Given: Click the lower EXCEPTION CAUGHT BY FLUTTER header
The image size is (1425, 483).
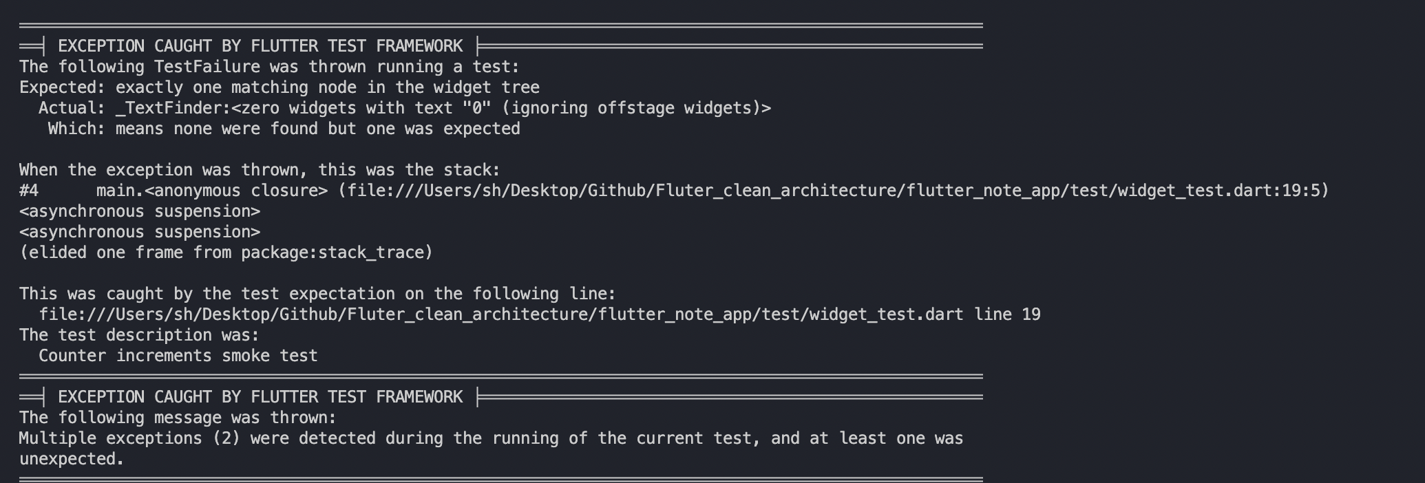Looking at the screenshot, I should [x=260, y=397].
